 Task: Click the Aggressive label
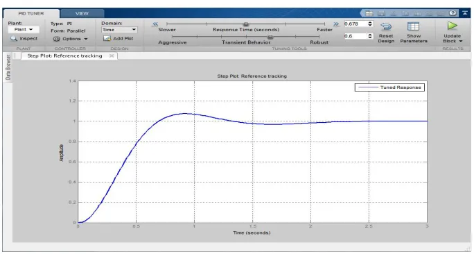173,42
